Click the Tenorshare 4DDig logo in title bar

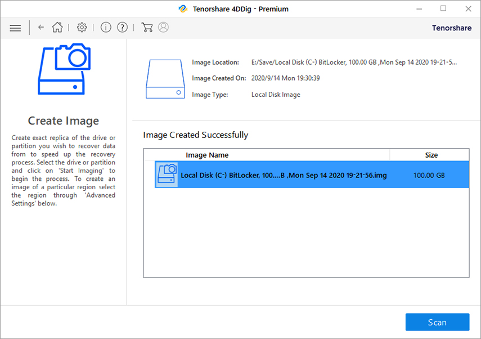click(183, 9)
